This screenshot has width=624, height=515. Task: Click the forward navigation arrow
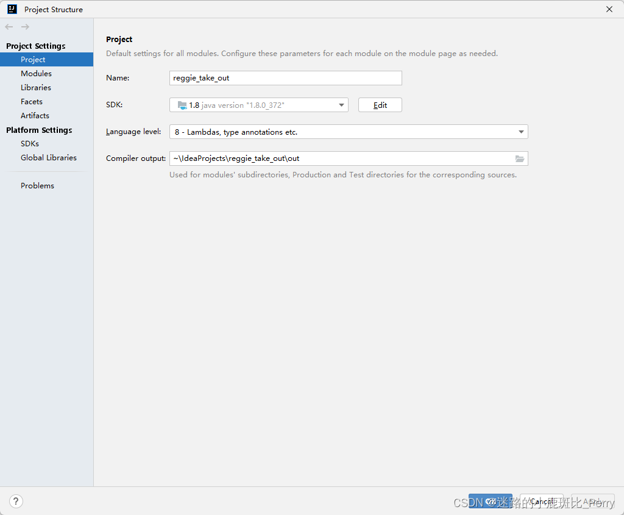click(x=24, y=26)
